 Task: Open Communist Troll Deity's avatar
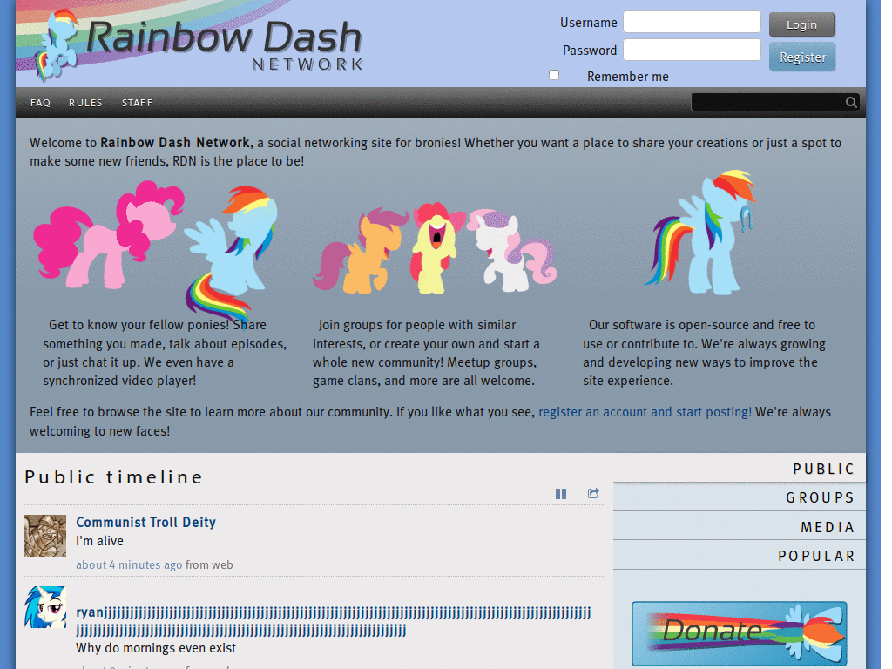[45, 536]
